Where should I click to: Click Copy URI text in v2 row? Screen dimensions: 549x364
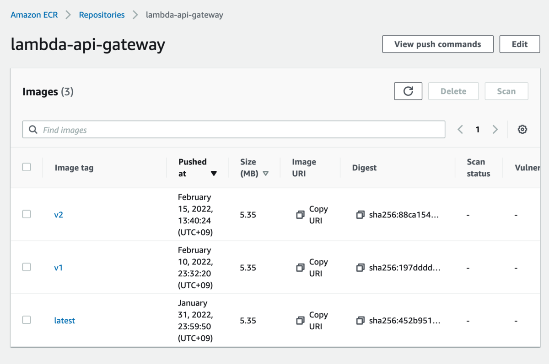tap(318, 215)
